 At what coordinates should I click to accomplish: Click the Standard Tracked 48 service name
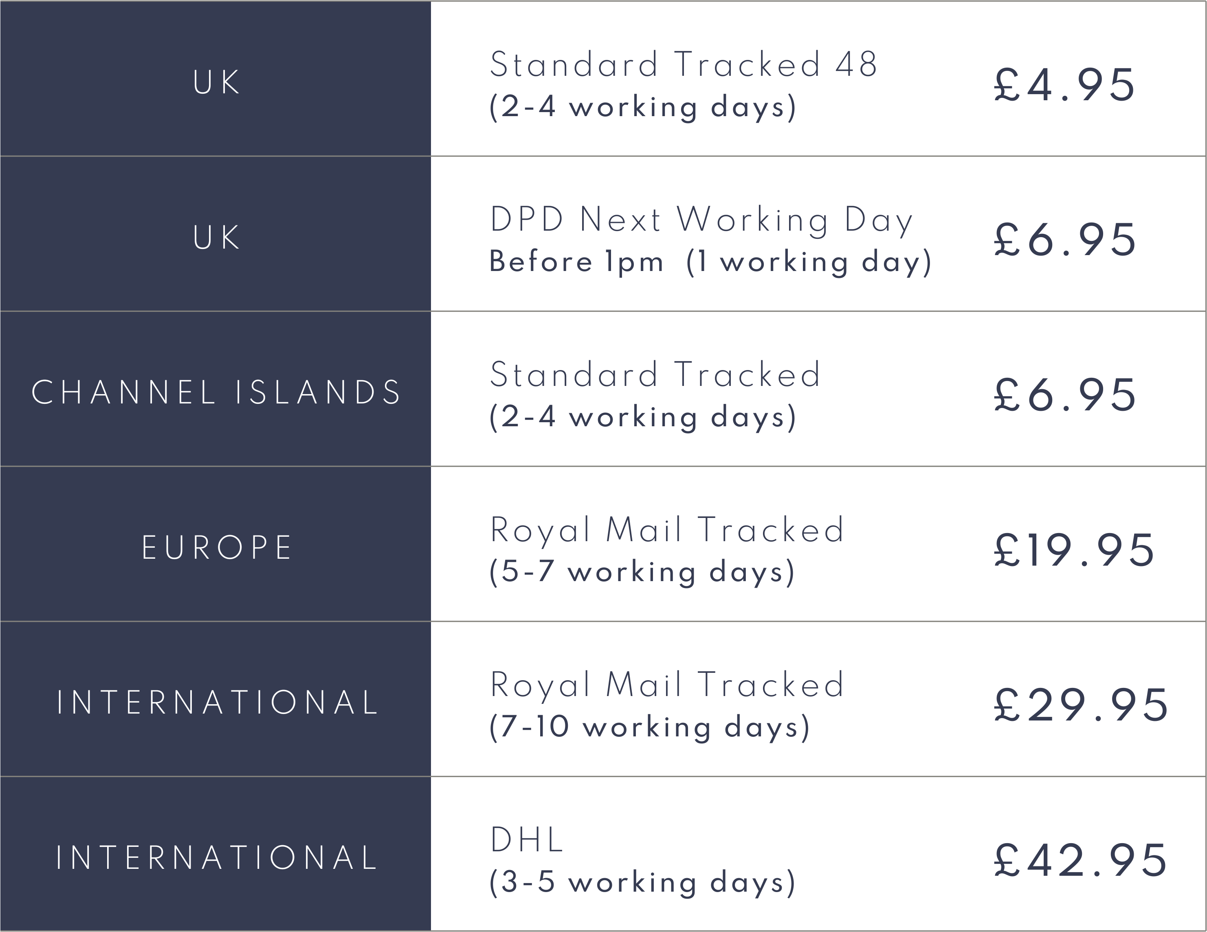(683, 64)
